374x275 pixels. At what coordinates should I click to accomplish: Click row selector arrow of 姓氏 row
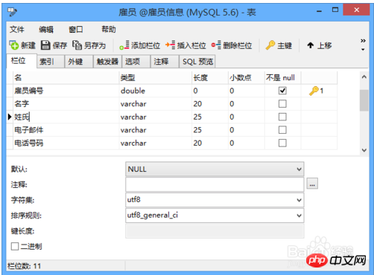10,117
